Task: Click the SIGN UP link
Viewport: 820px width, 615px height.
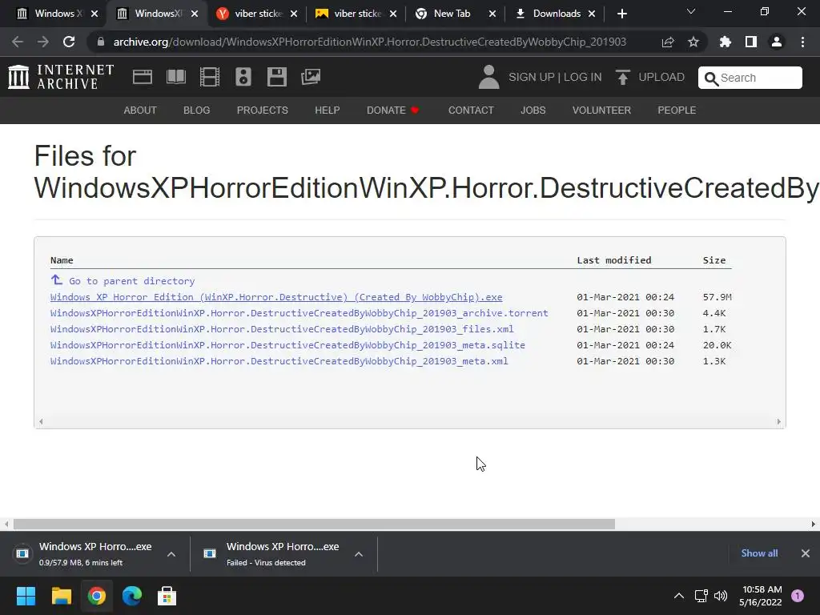Action: click(532, 78)
